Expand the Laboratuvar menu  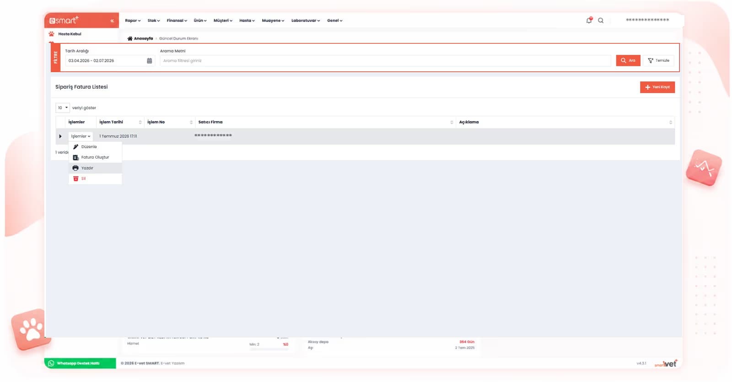pyautogui.click(x=306, y=21)
